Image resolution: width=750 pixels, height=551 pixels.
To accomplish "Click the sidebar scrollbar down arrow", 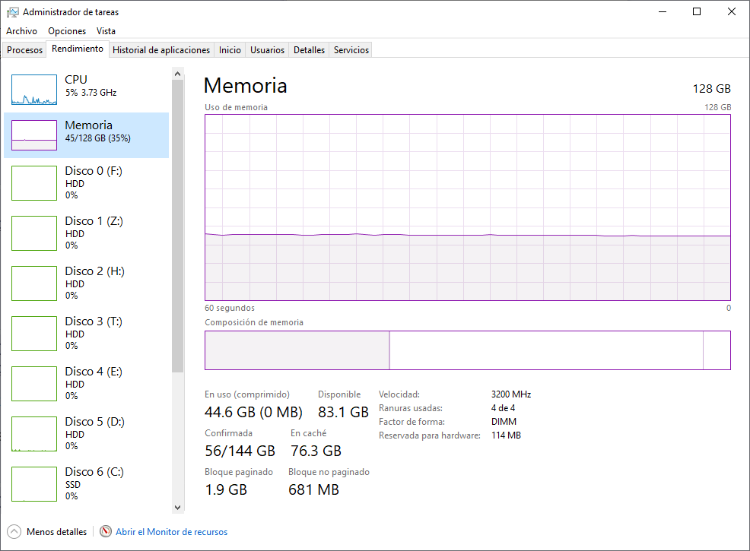I will pyautogui.click(x=177, y=508).
